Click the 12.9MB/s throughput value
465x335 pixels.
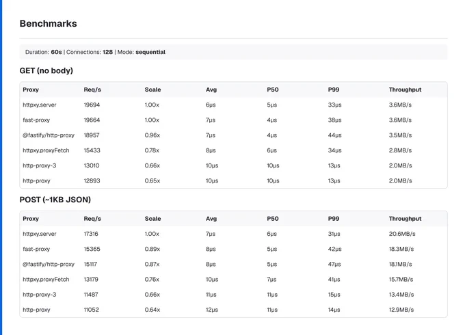[x=401, y=310]
